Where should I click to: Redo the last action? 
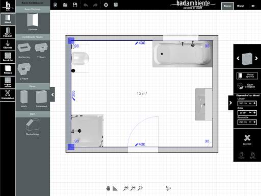[x=95, y=5]
